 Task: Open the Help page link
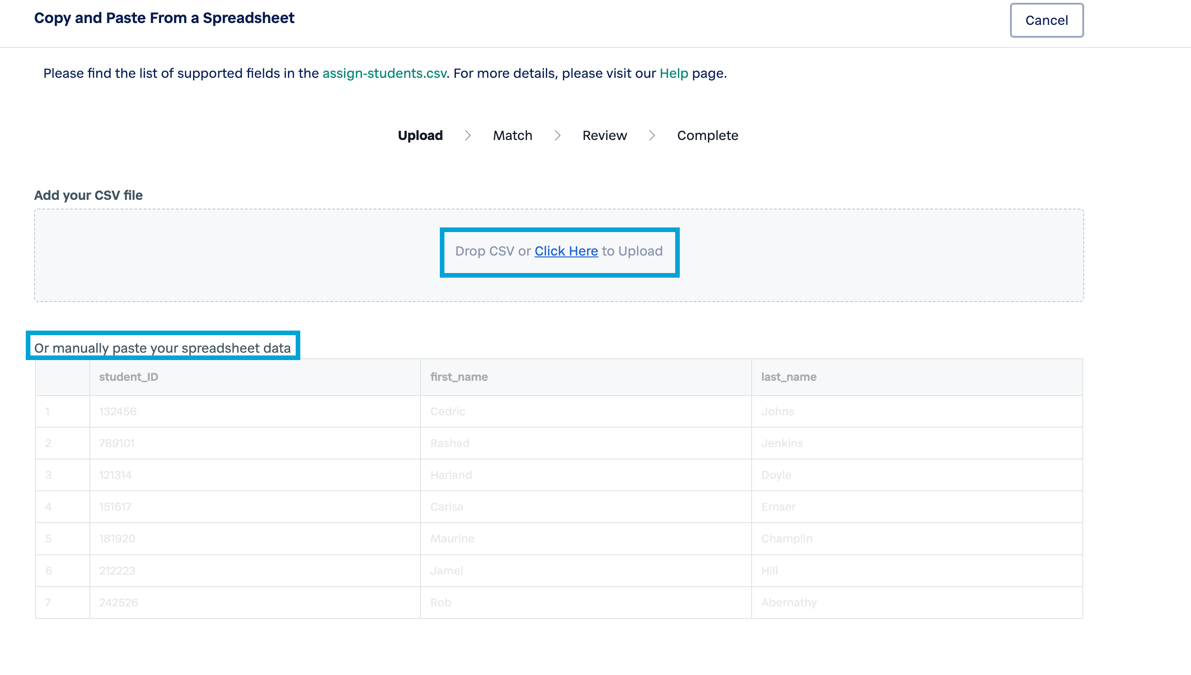[x=673, y=73]
